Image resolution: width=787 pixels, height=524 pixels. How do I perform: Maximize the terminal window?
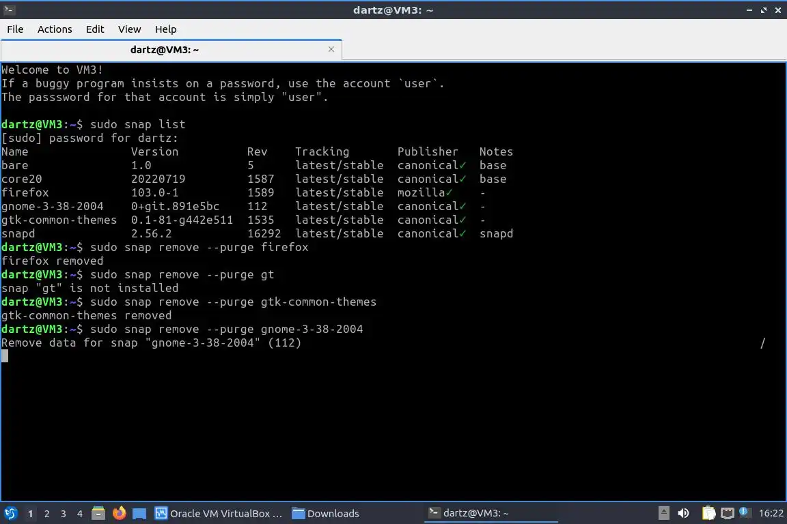(763, 10)
